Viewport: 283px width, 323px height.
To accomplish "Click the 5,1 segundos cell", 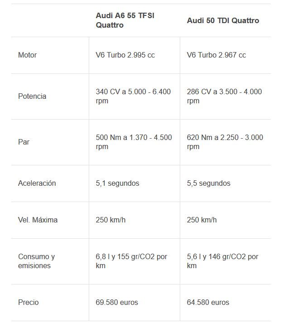I will (x=117, y=183).
